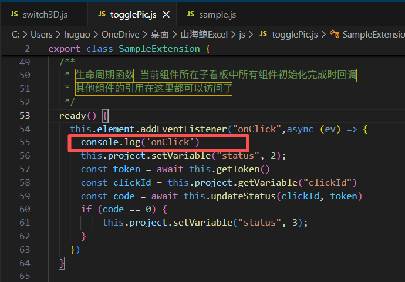Image resolution: width=405 pixels, height=282 pixels.
Task: Click the class symbol icon in breadcrumb
Action: point(335,35)
